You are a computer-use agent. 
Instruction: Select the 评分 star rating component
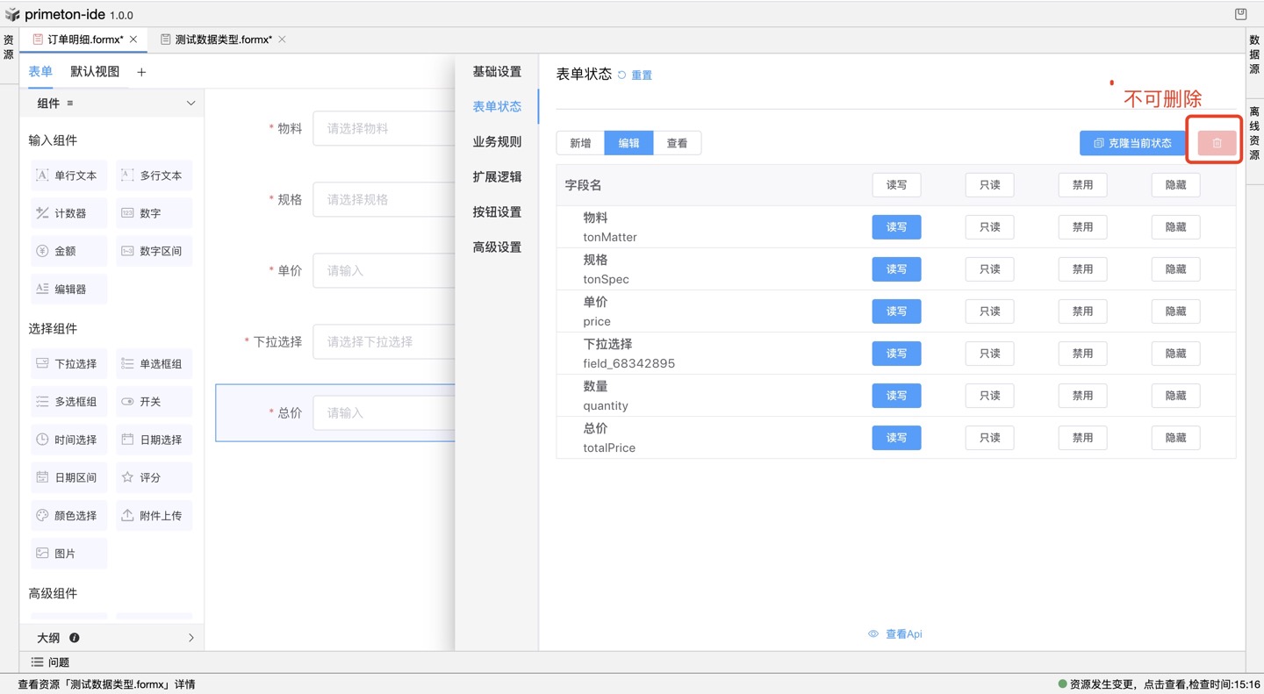[154, 477]
